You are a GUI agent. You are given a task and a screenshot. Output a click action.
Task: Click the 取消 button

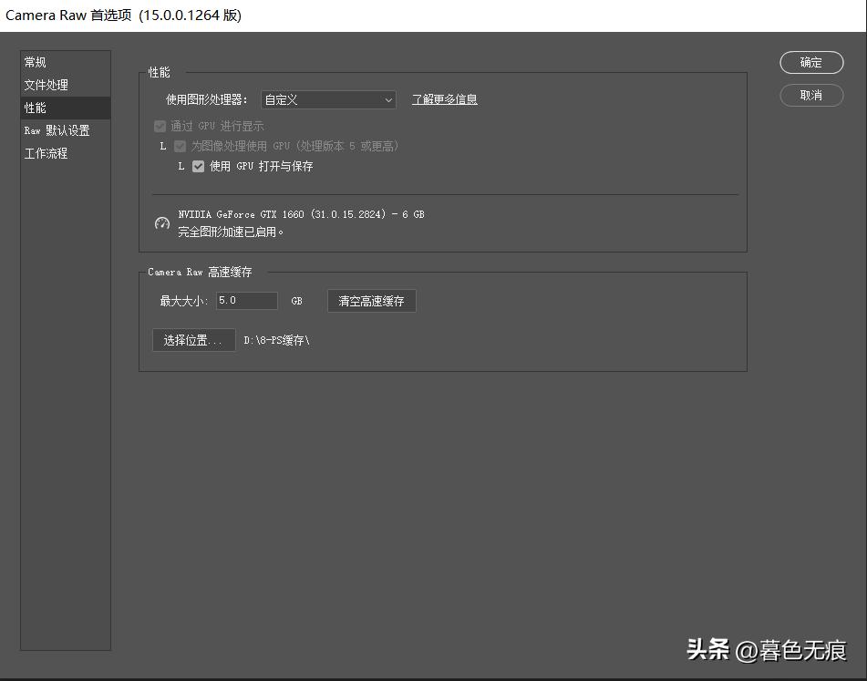[810, 96]
